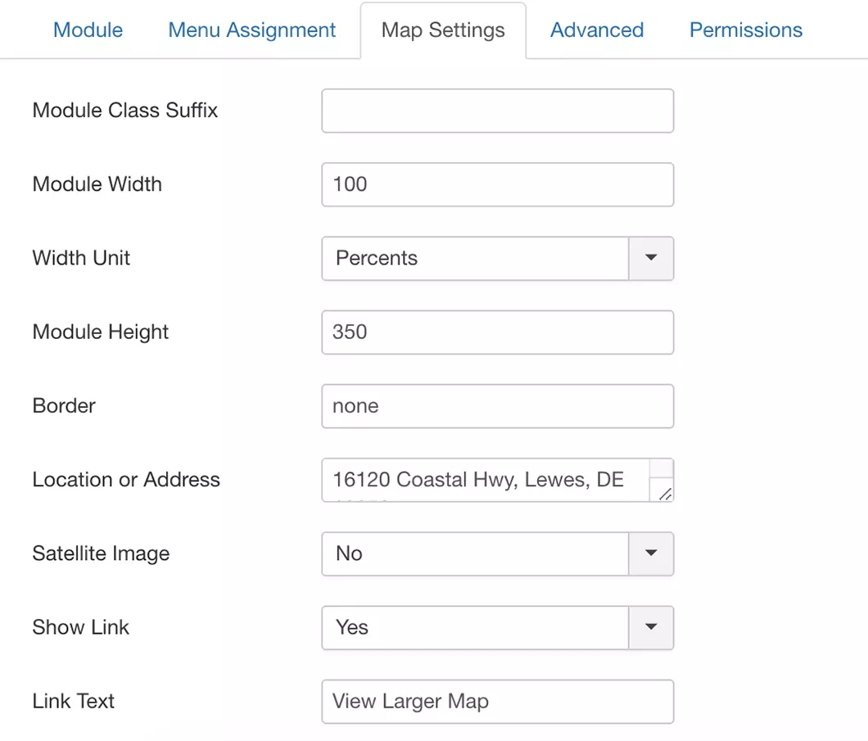
Task: Open the Permissions tab
Action: tap(744, 29)
